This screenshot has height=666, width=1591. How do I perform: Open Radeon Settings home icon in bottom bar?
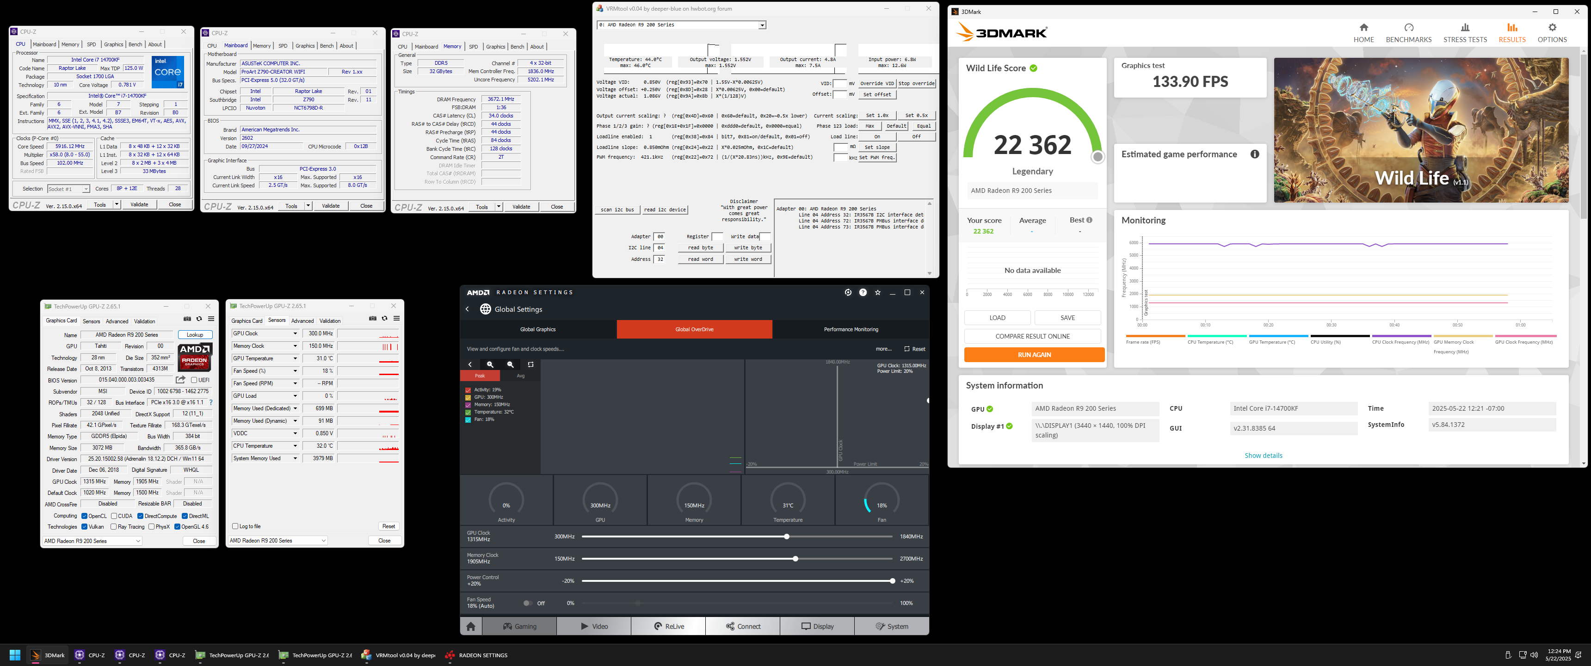coord(471,626)
